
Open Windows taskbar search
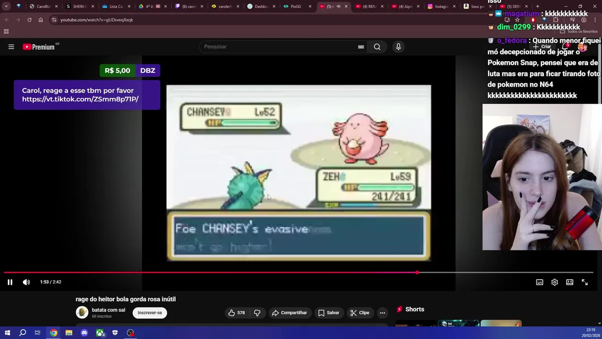click(x=23, y=333)
